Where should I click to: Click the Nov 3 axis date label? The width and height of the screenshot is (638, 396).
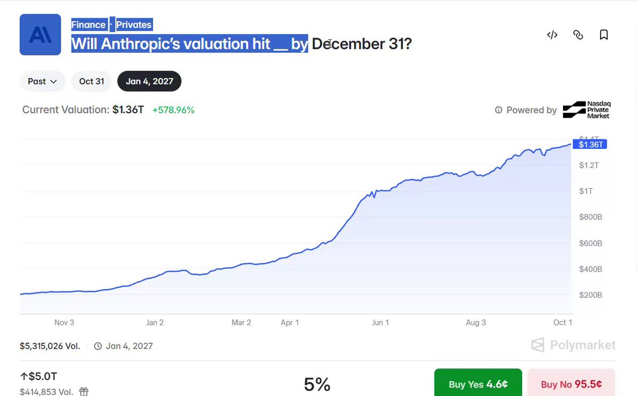(64, 323)
